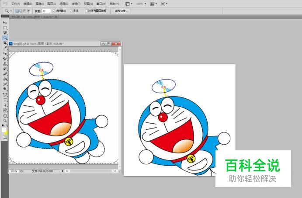
Task: Select the Paint Bucket tool
Action: 5,79
